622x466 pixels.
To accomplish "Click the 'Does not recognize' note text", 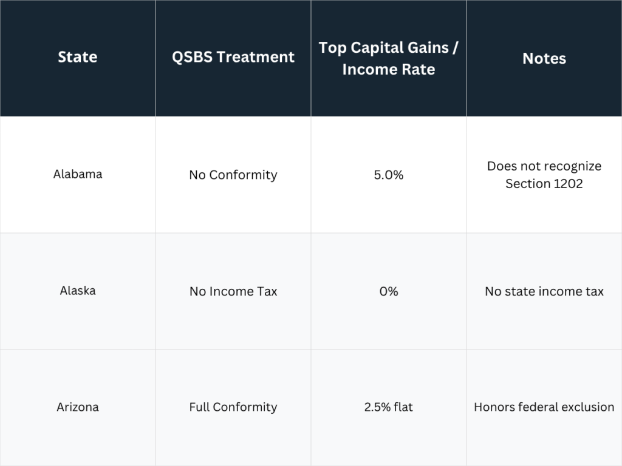I will point(544,166).
